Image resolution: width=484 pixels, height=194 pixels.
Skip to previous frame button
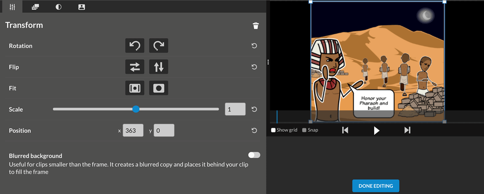coord(345,130)
